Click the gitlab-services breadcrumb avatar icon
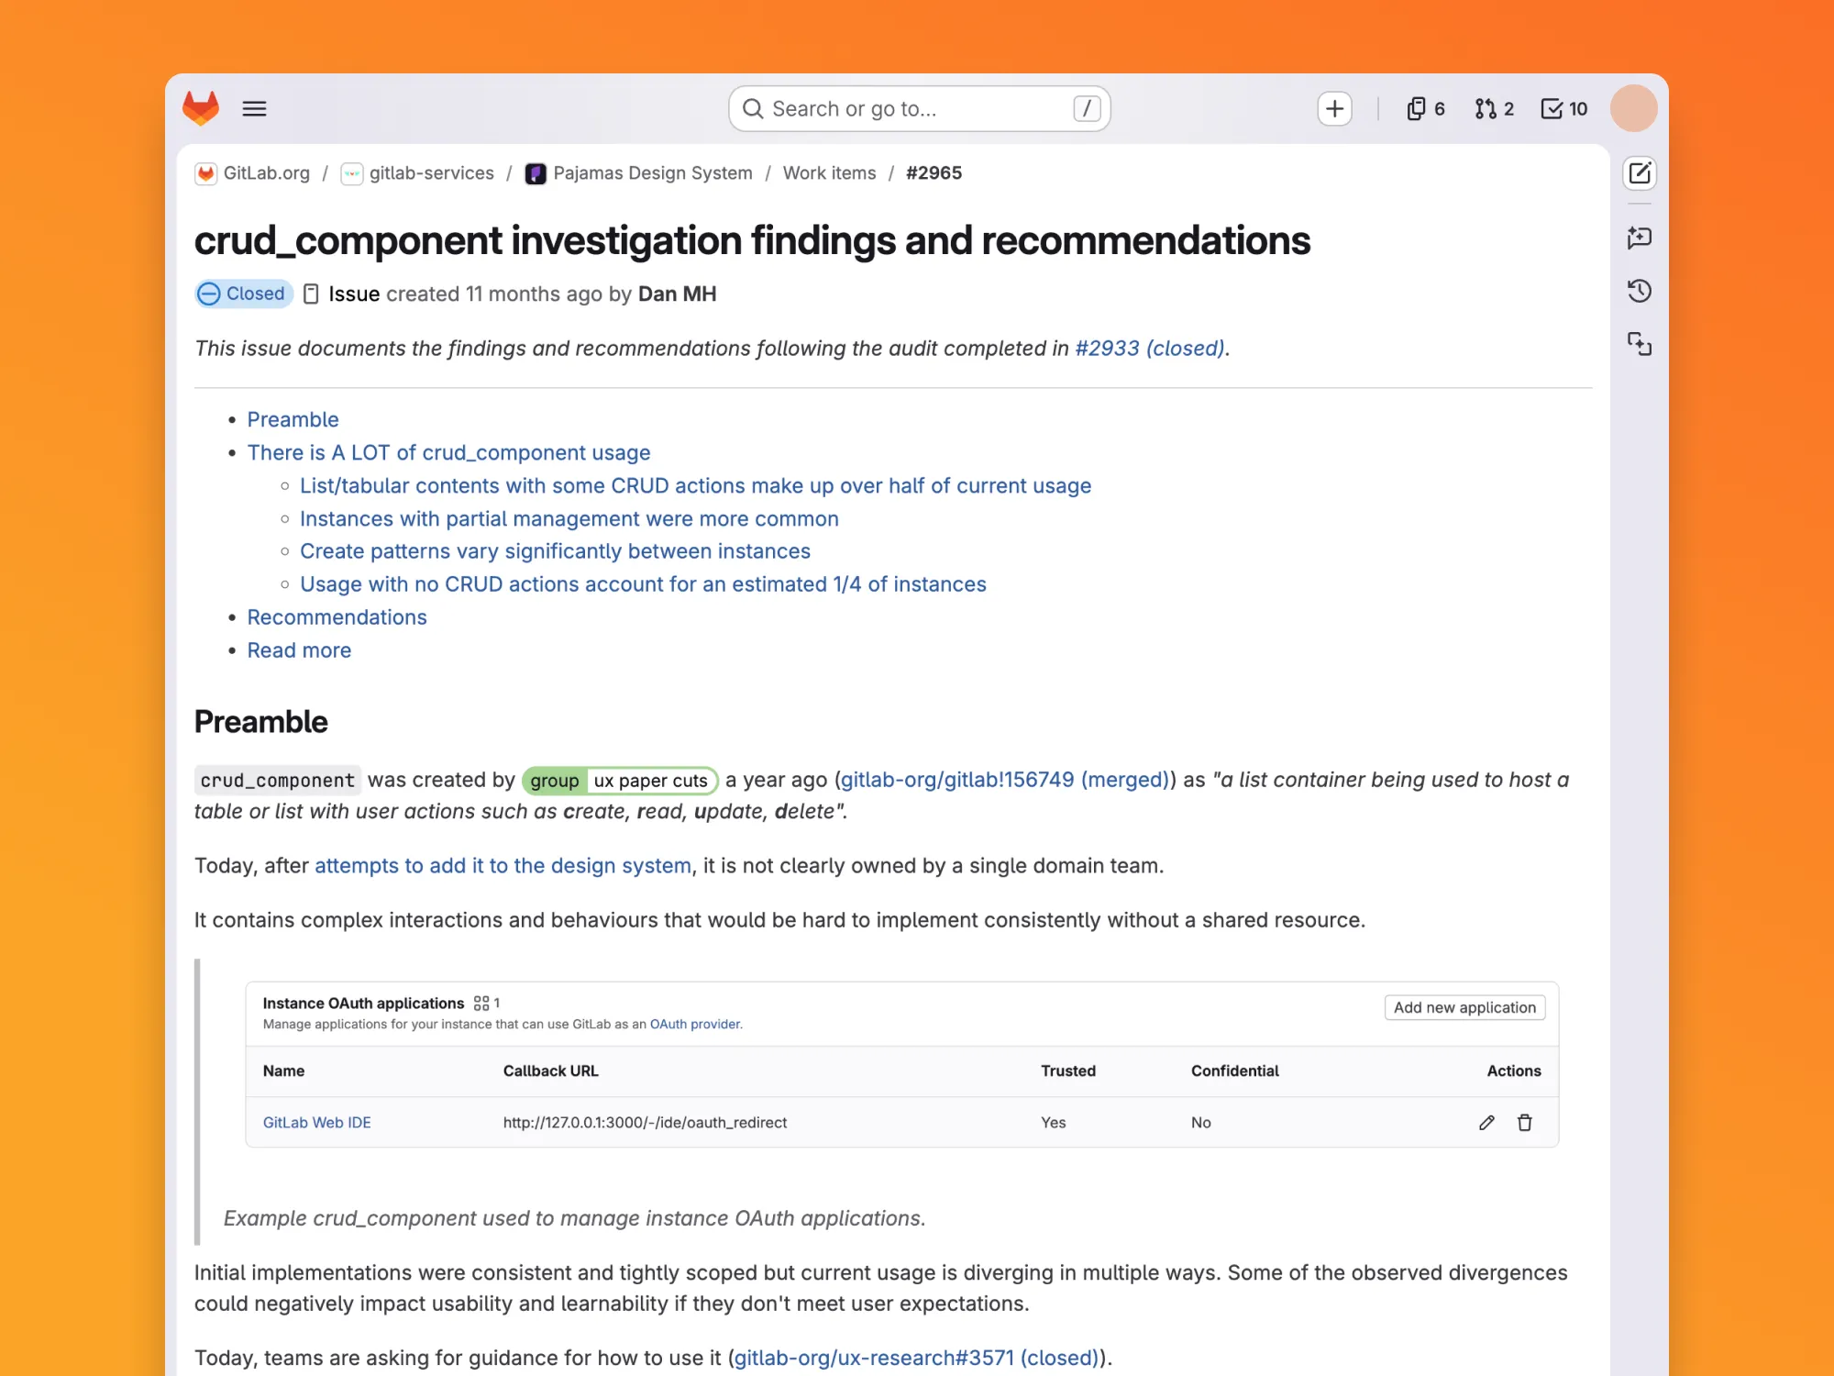This screenshot has height=1376, width=1834. [352, 173]
